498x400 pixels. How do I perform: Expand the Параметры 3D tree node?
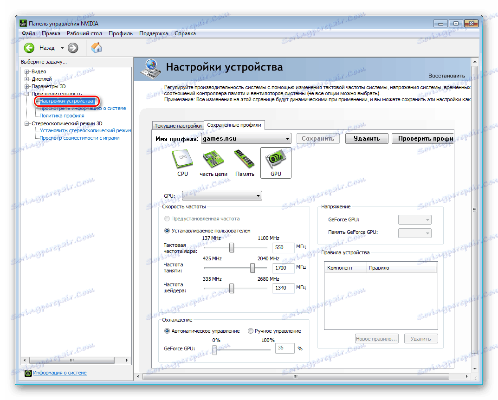(x=27, y=86)
